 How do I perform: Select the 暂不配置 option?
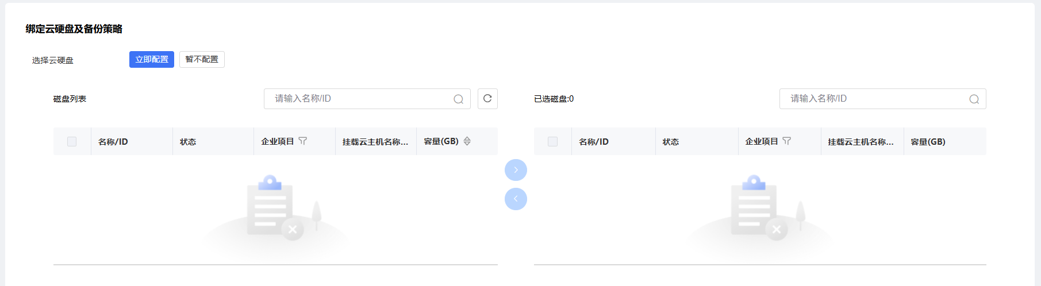tap(202, 60)
